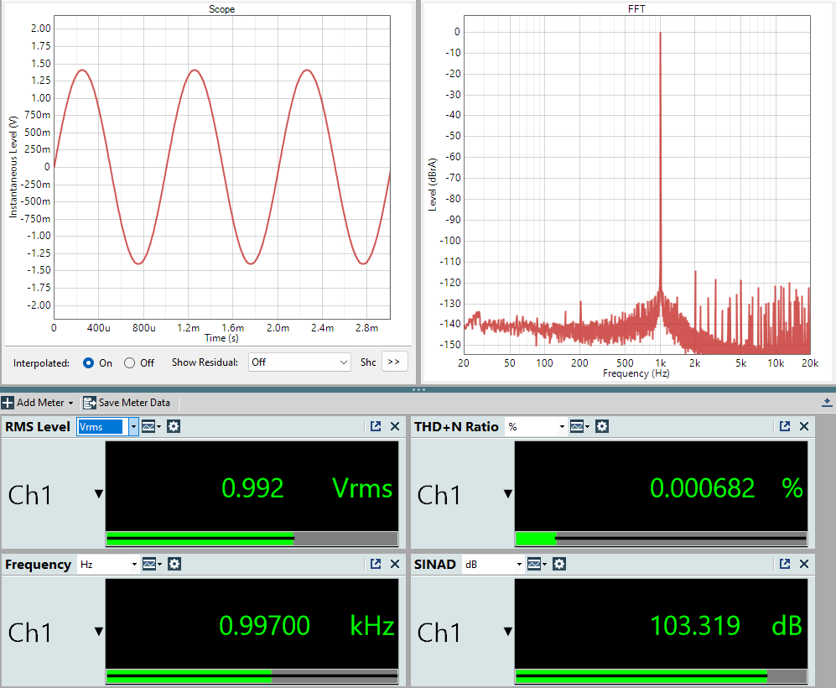Click Frequency meter graph display icon
836x688 pixels.
tap(149, 565)
